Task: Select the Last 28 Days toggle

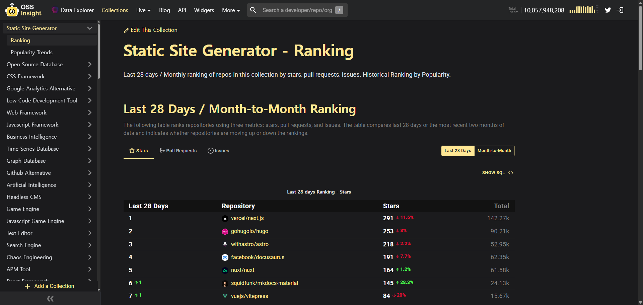Action: coord(457,151)
